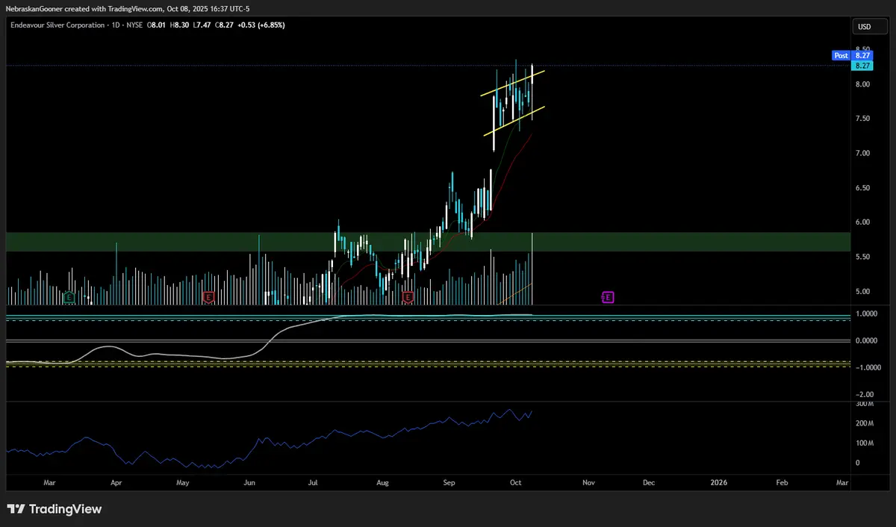
Task: Click the purple upcoming earnings marker
Action: (608, 297)
